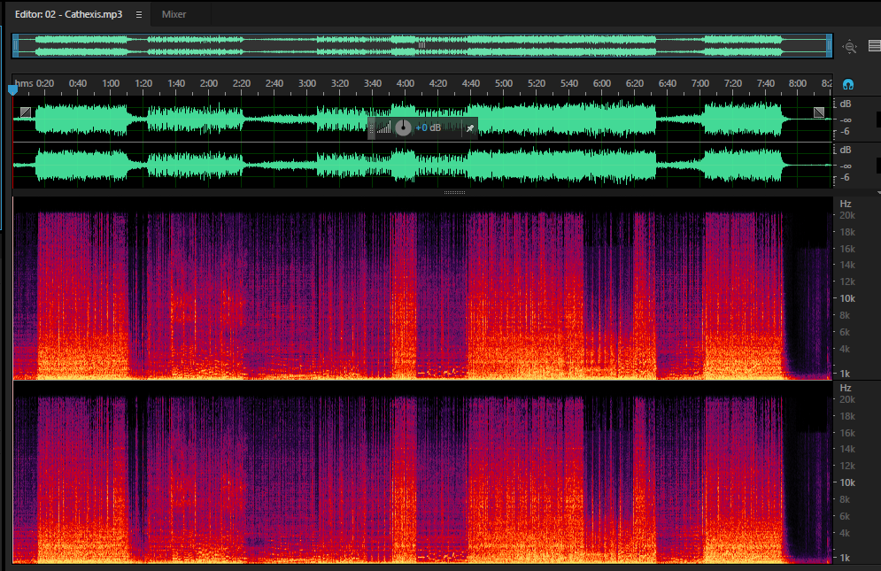This screenshot has width=881, height=571.
Task: Click the overview navigator left edge handle
Action: point(16,45)
